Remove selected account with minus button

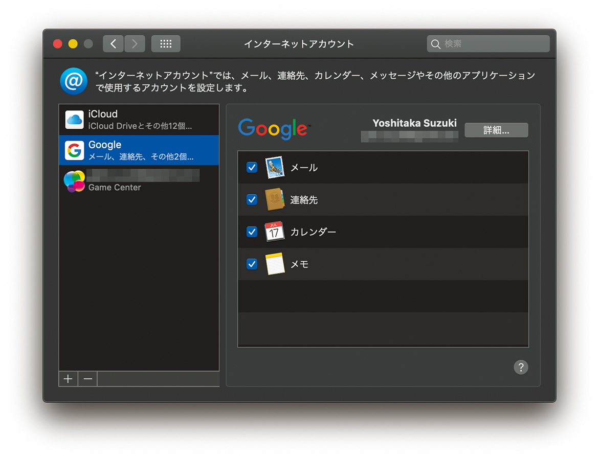click(87, 379)
